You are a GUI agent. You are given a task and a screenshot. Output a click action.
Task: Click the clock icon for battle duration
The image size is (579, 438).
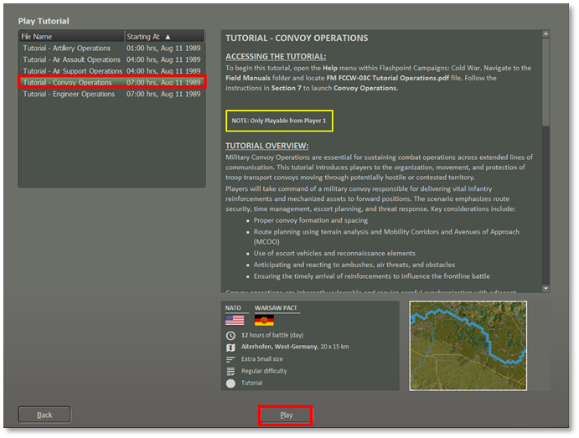point(230,336)
